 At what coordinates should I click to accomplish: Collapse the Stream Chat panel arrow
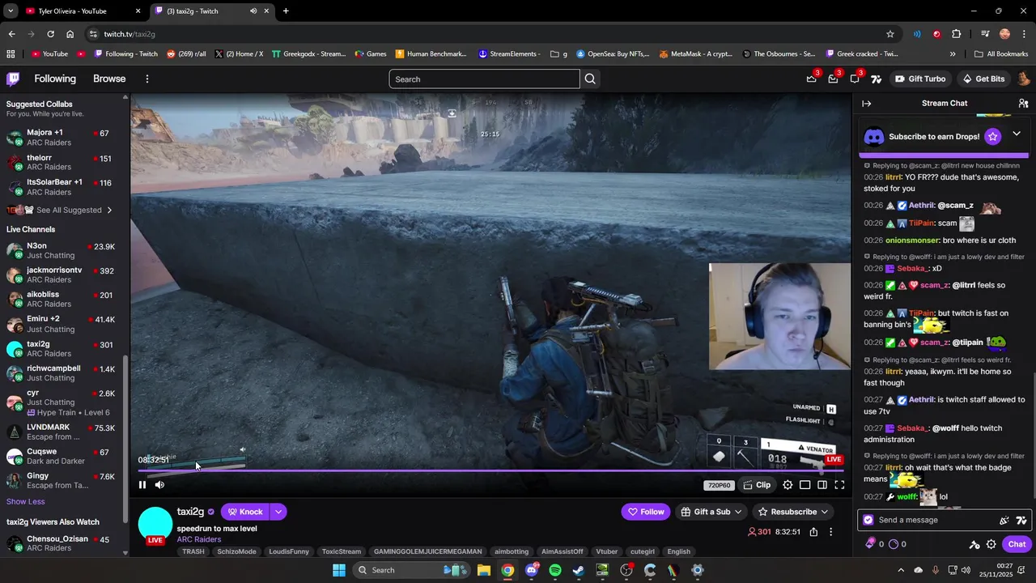(866, 103)
